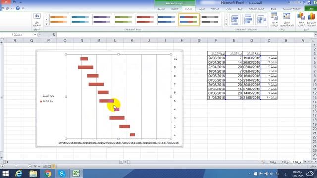Open the Formulas ribbon tab
This screenshot has height=178, width=317.
click(x=240, y=9)
